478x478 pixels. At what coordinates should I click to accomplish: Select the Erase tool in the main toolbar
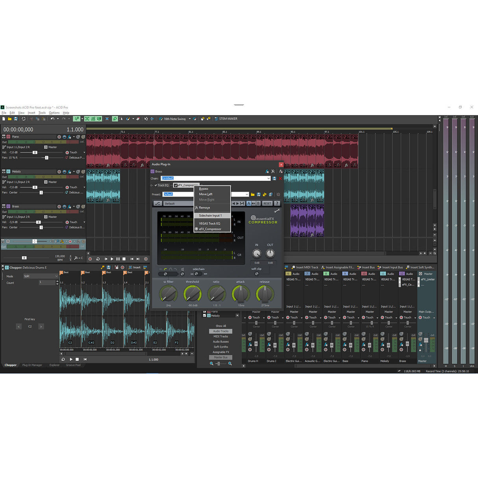[138, 119]
